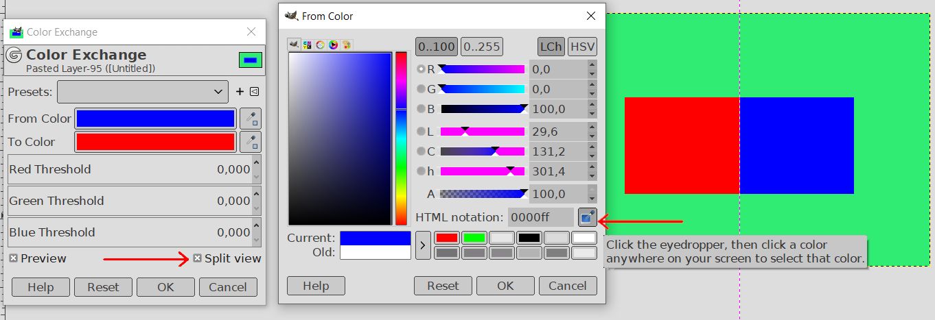Screen dimensions: 935x320
Task: Select the green color history swatch
Action: pyautogui.click(x=474, y=238)
